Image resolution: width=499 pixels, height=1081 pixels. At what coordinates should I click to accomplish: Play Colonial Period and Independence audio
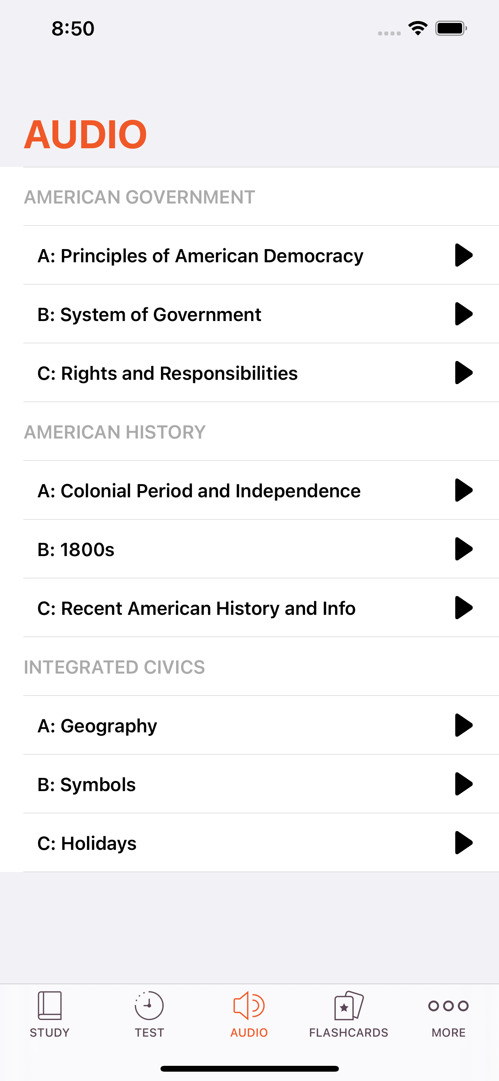click(463, 490)
